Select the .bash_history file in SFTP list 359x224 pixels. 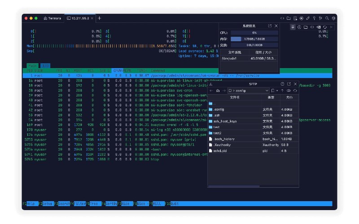(253, 139)
